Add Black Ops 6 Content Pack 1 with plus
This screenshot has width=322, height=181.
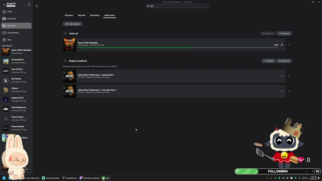click(x=282, y=76)
